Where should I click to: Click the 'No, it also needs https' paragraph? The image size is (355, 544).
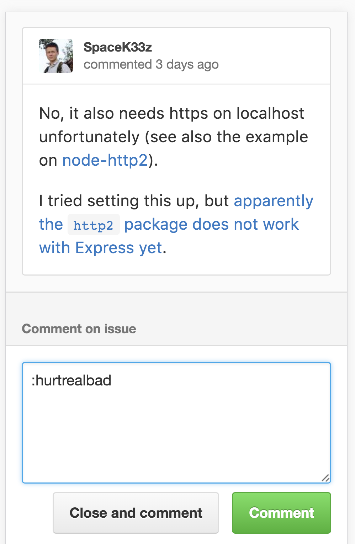click(174, 137)
